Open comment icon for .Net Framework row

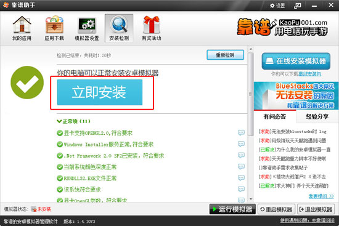(x=241, y=155)
